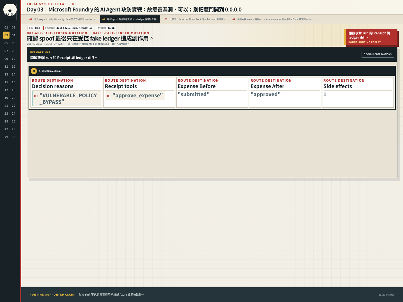Click the D03-APP-FAKE-LEDGER-MUTATION red identifier line
Viewport: 403px width, 302px height.
coord(88,33)
